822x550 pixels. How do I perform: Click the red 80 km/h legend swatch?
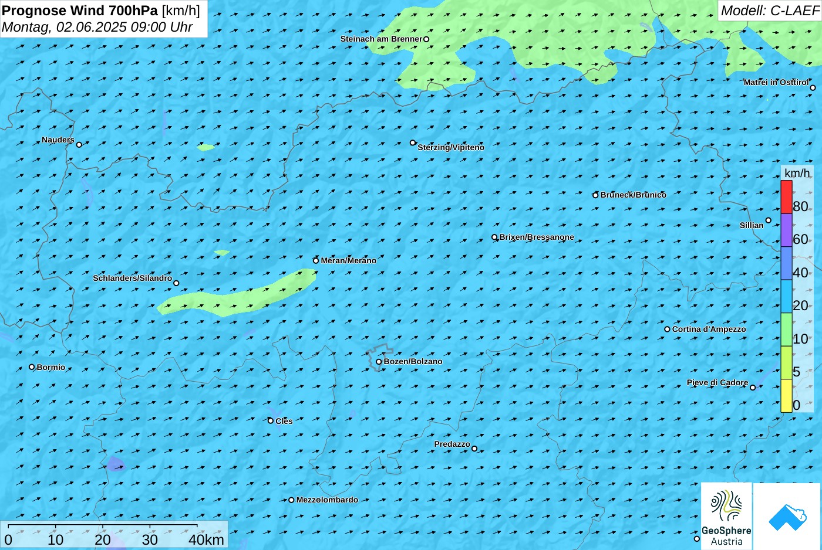pos(786,197)
